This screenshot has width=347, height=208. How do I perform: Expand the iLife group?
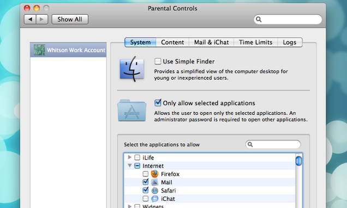pyautogui.click(x=130, y=157)
